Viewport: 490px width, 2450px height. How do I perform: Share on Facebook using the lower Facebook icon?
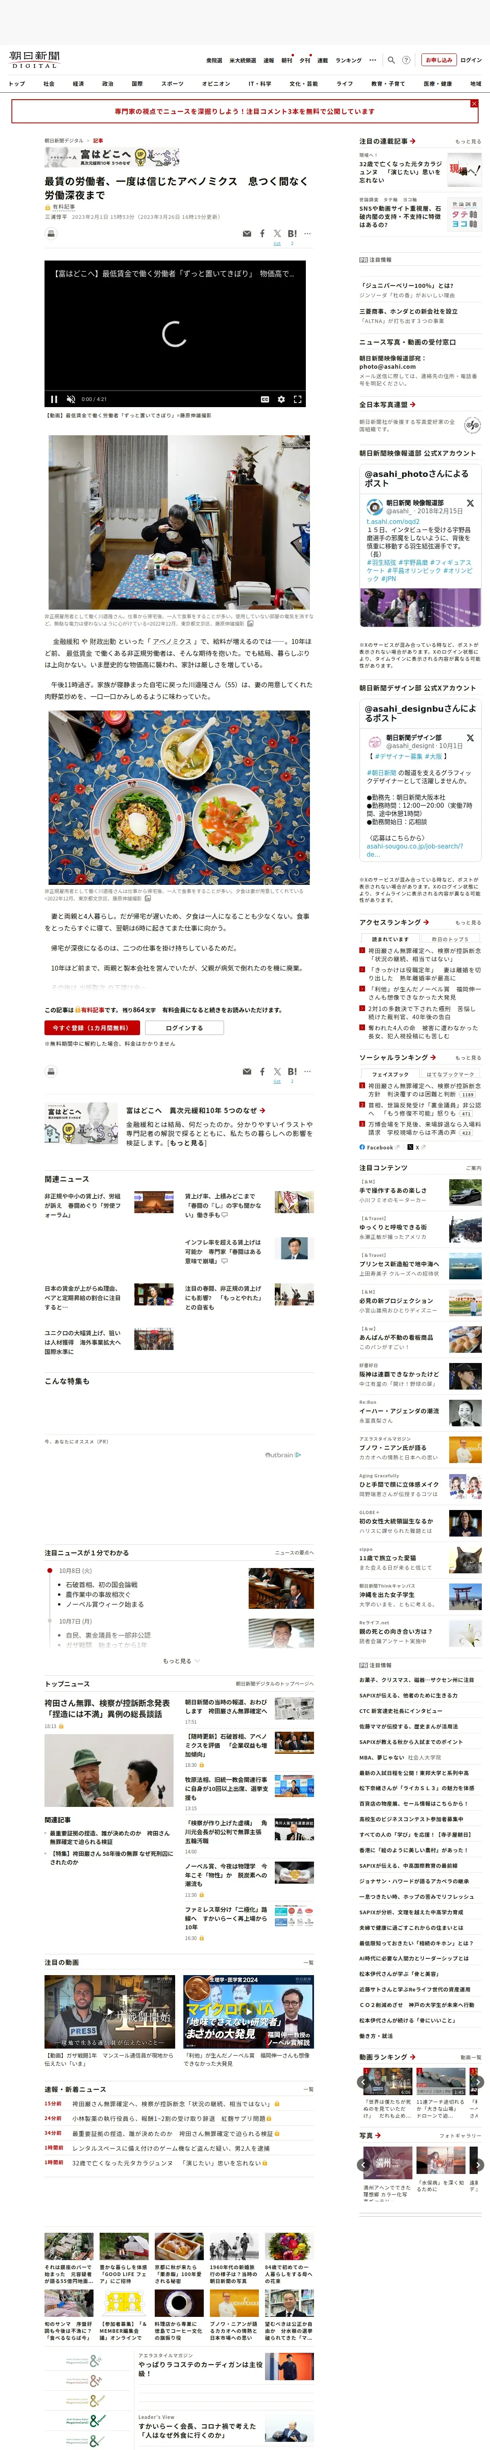point(262,1071)
